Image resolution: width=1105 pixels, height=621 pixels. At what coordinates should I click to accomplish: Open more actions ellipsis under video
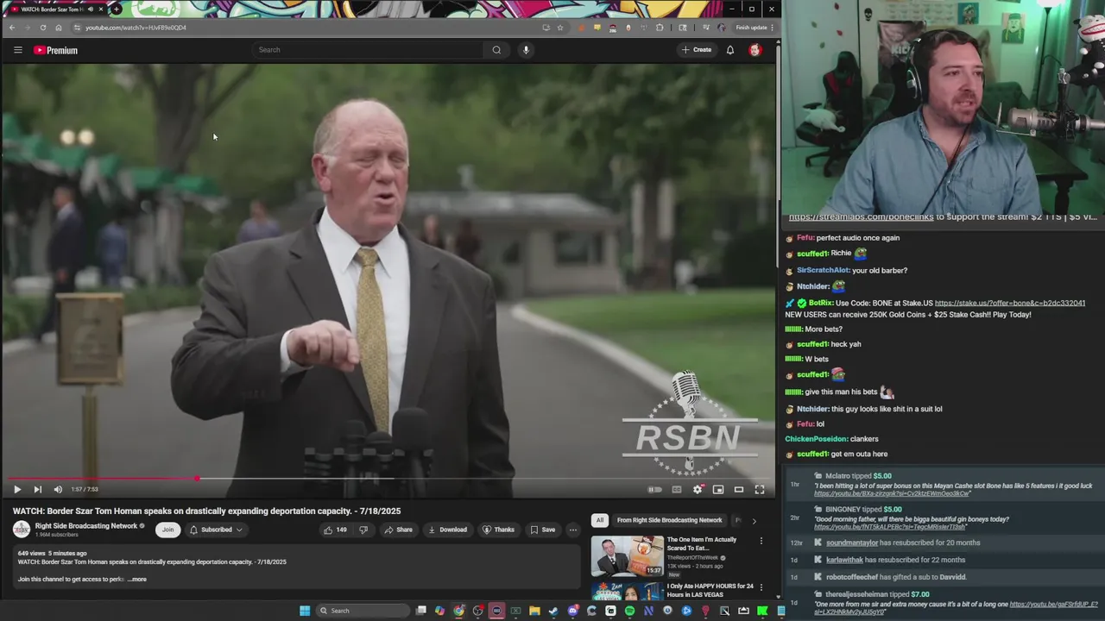click(x=572, y=530)
